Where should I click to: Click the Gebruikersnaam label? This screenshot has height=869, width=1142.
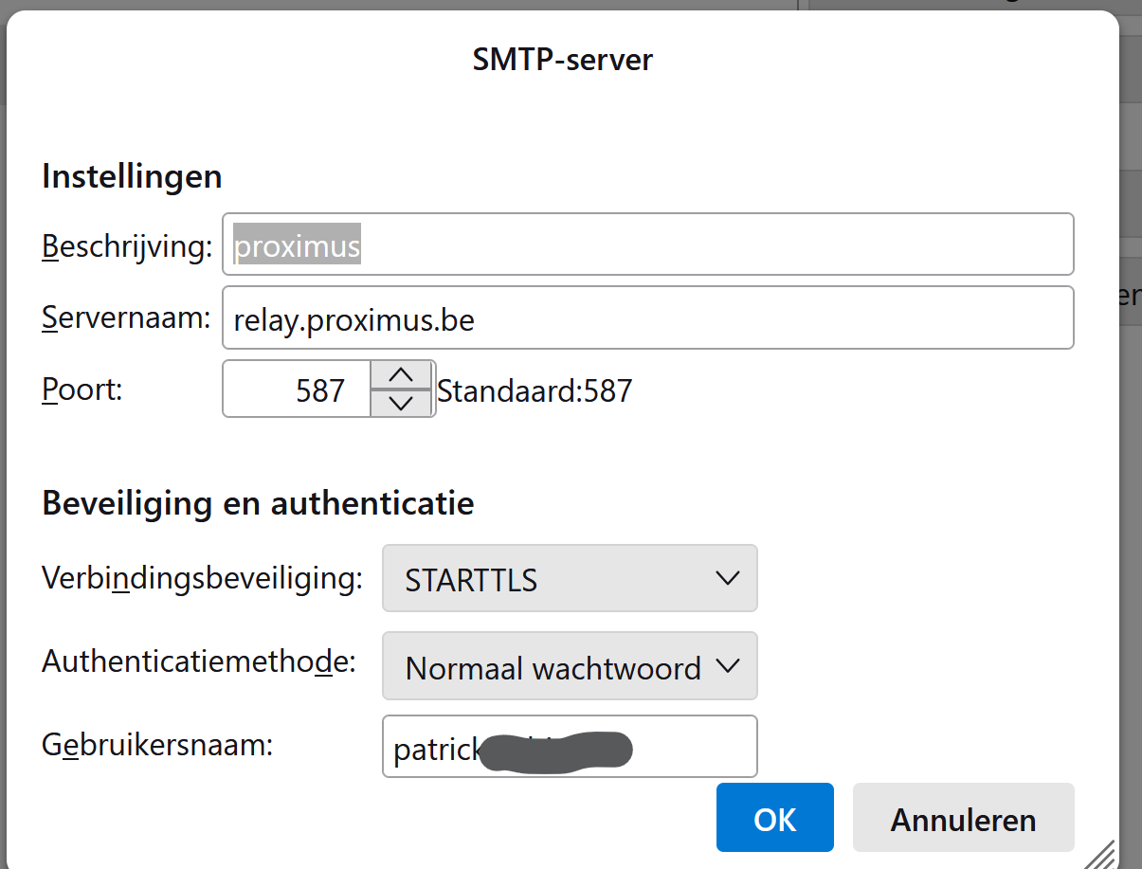tap(157, 745)
